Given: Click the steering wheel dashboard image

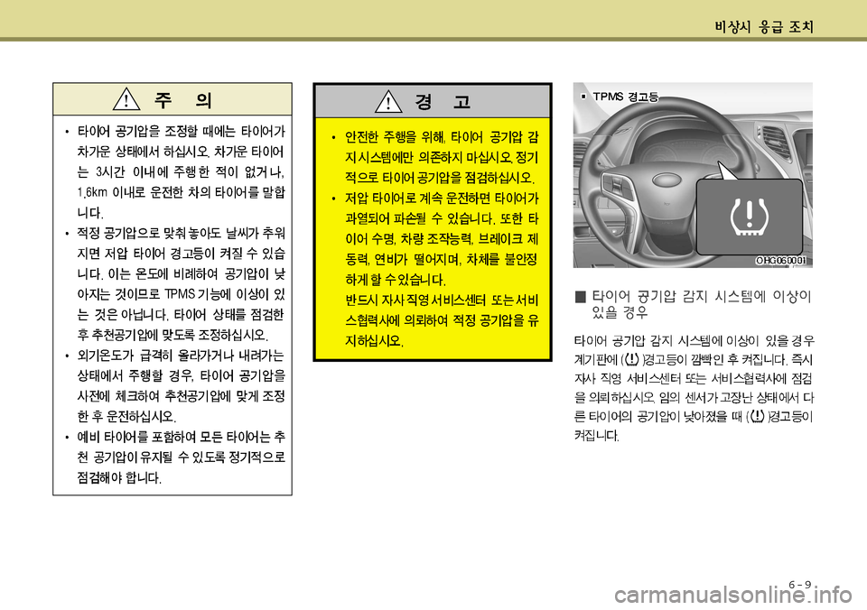Looking at the screenshot, I should [693, 175].
